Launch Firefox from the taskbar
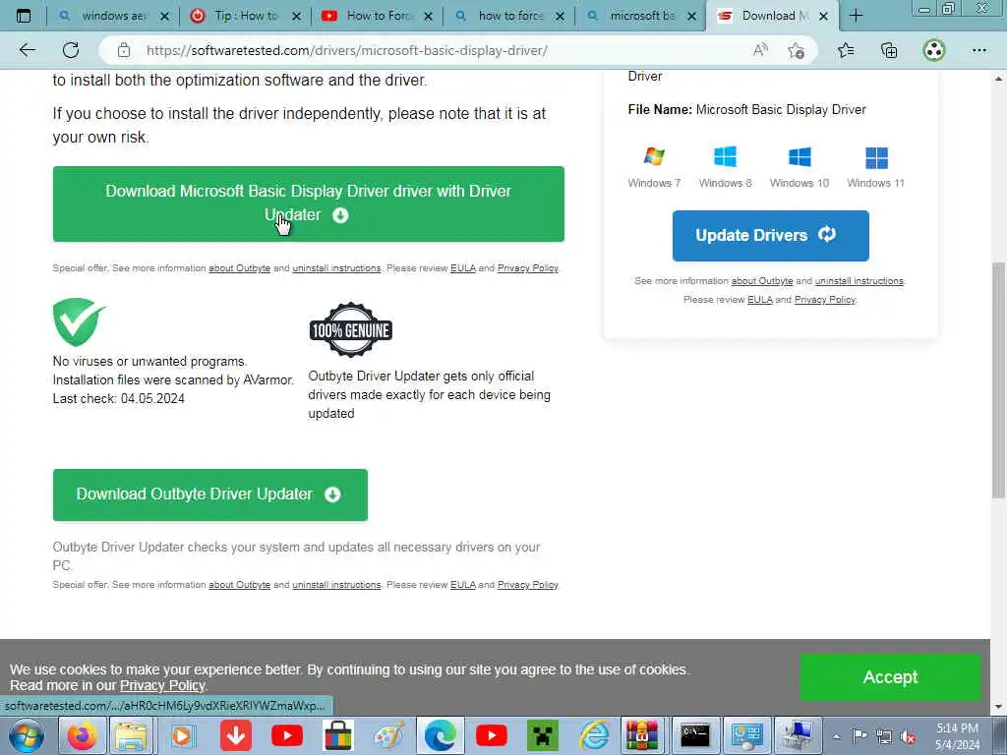1007x755 pixels. 83,735
